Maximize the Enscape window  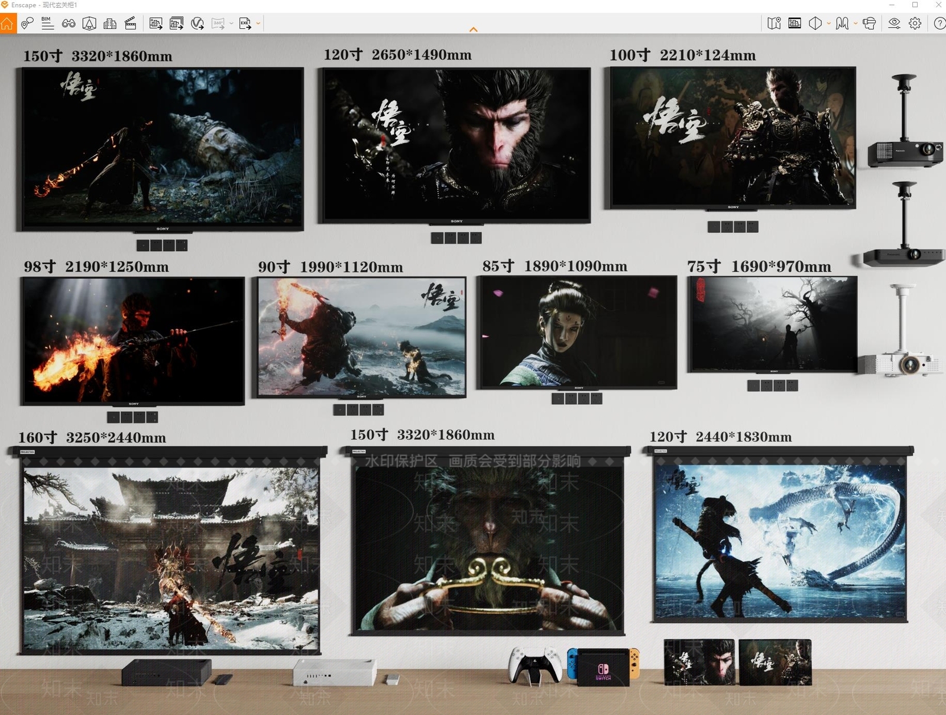click(915, 5)
